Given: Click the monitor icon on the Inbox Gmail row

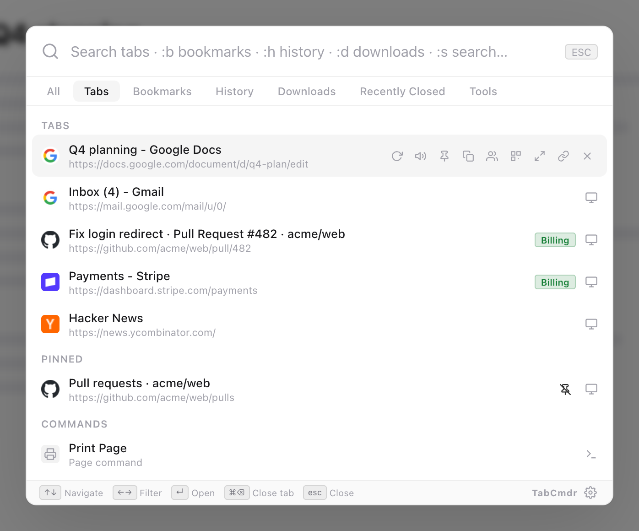Looking at the screenshot, I should (591, 198).
